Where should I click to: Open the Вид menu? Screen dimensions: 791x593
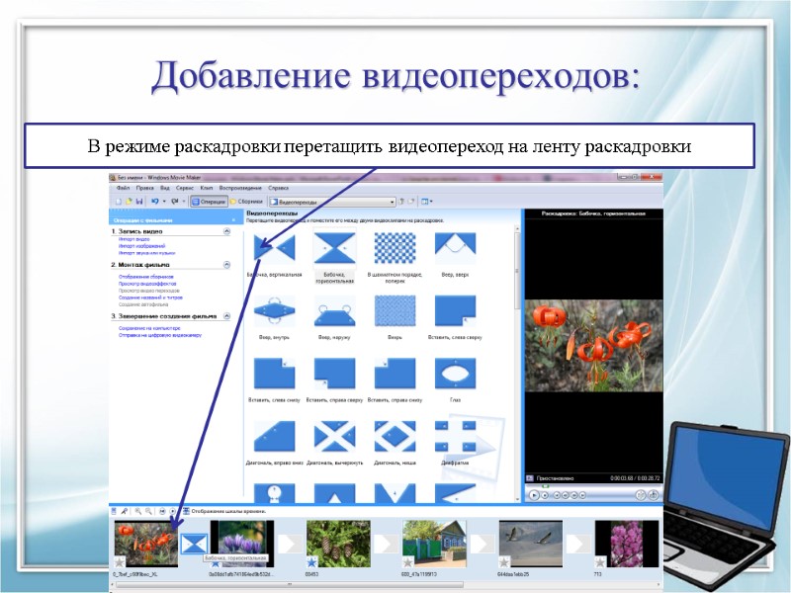[x=164, y=188]
